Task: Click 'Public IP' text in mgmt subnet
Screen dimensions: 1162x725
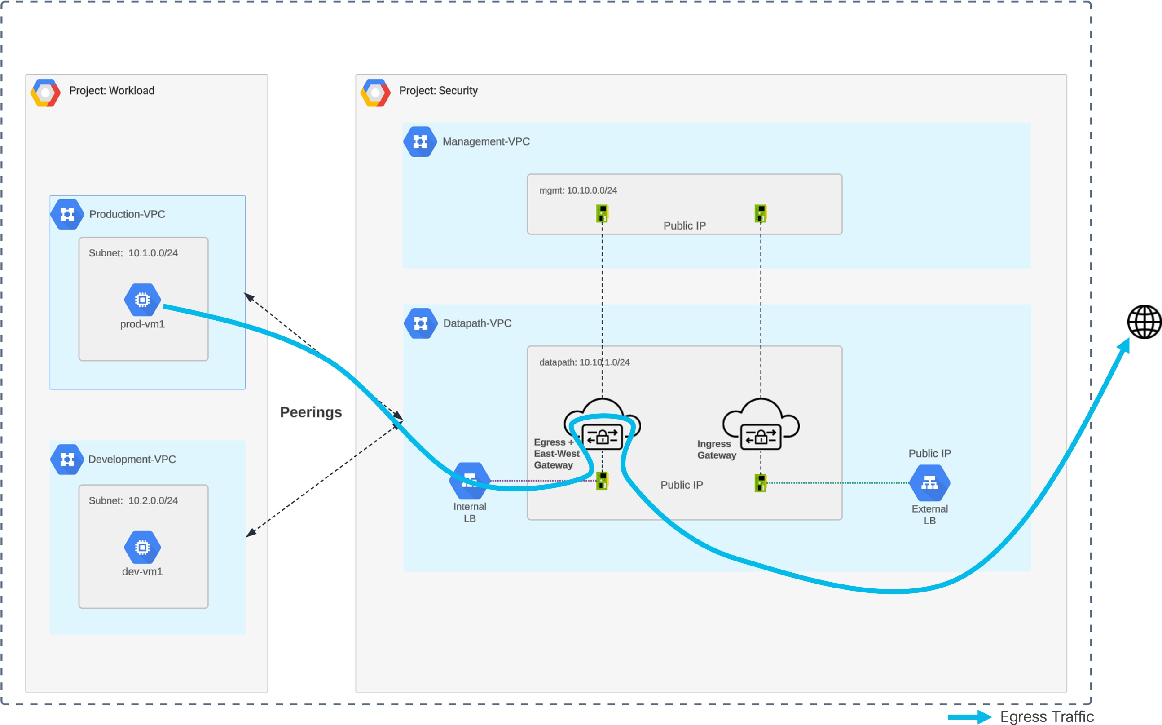Action: 685,226
